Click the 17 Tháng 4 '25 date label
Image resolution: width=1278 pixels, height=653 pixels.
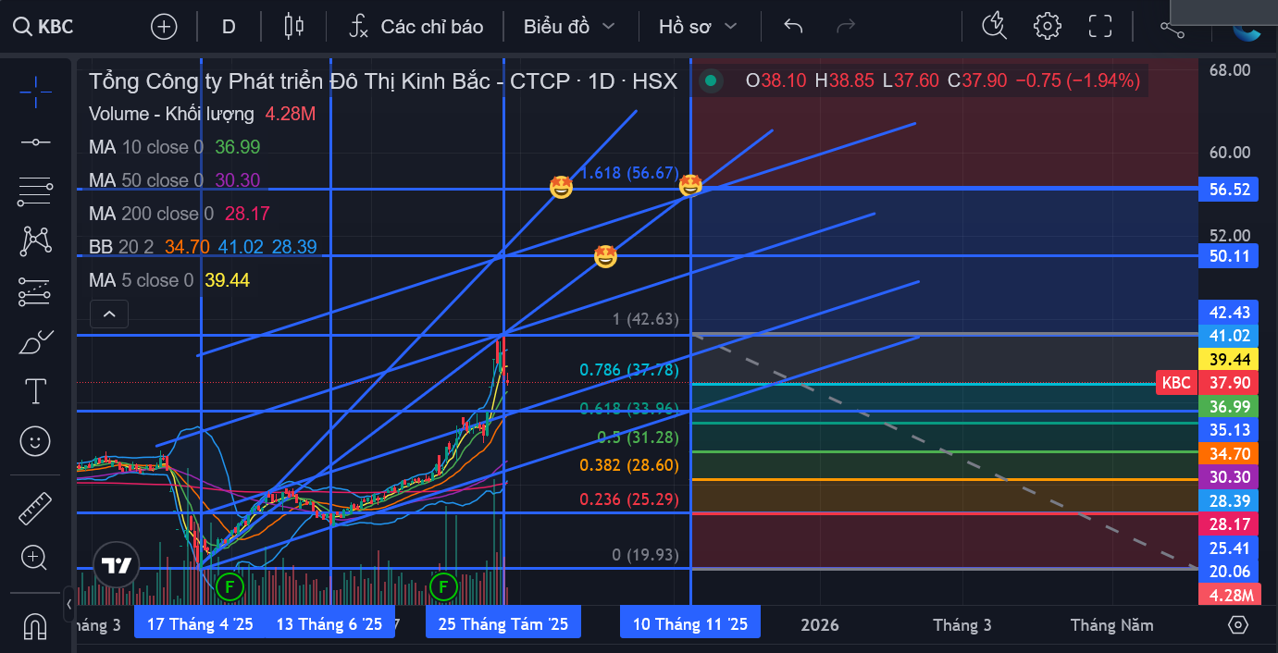(x=200, y=624)
